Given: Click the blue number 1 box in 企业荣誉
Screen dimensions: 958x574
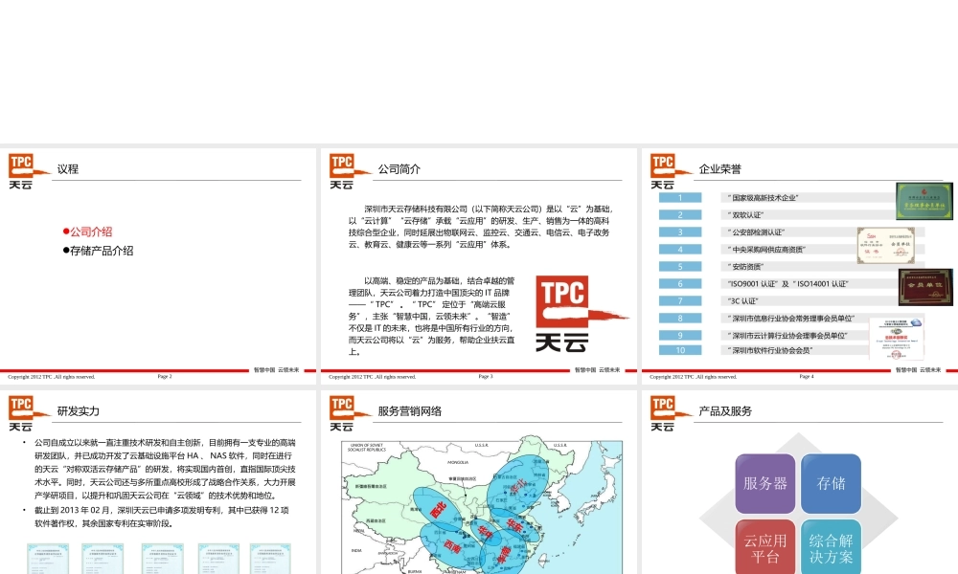Looking at the screenshot, I should [680, 198].
